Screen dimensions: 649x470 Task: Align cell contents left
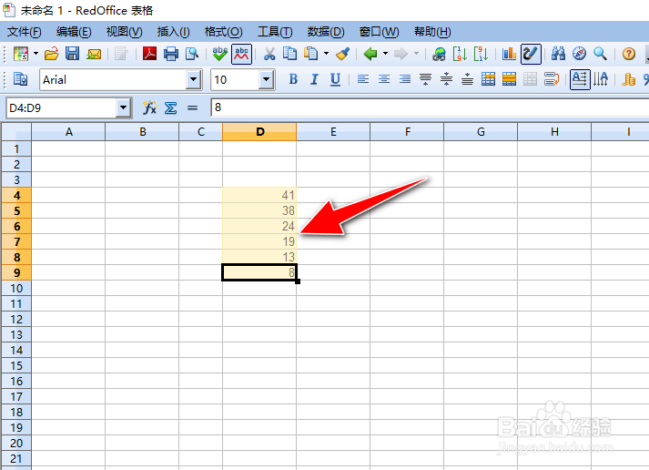click(x=363, y=78)
